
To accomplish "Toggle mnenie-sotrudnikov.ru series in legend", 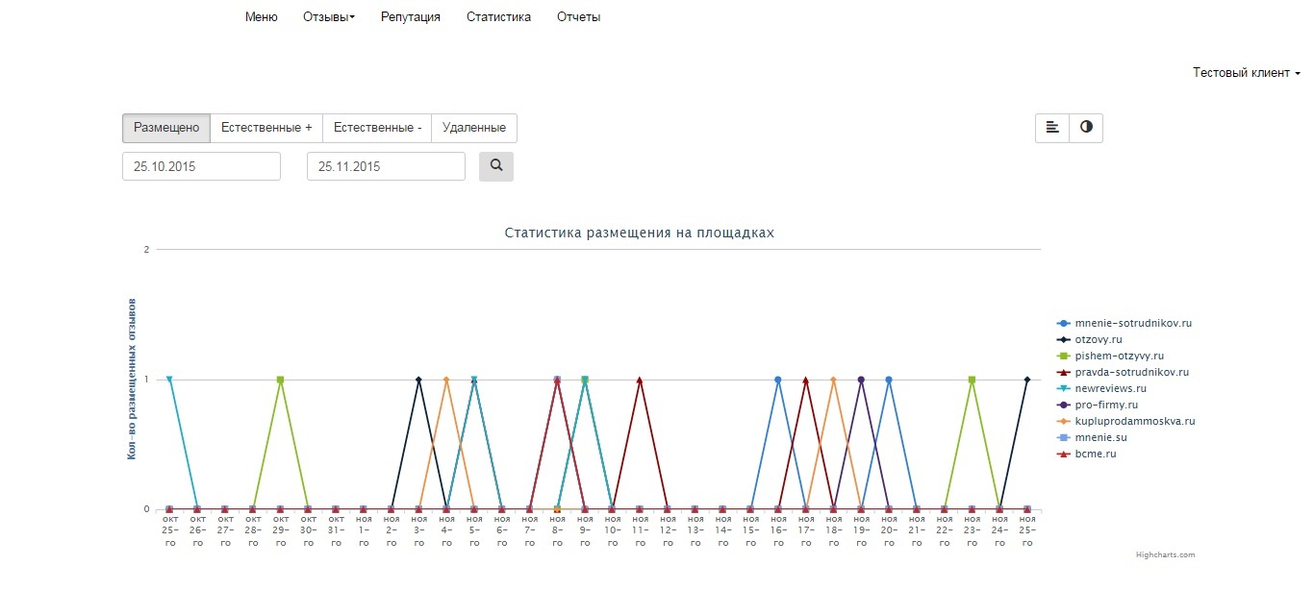I will pos(1124,324).
